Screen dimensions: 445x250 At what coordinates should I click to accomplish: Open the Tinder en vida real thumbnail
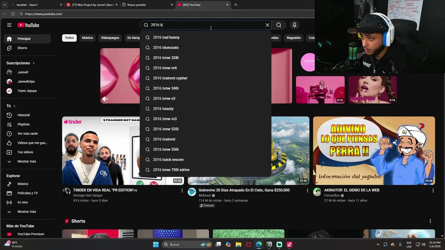coord(101,151)
